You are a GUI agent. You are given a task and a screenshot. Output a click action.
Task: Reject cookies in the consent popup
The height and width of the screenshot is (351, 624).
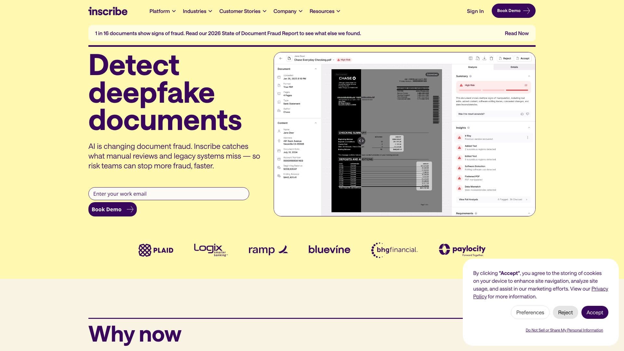click(x=565, y=312)
